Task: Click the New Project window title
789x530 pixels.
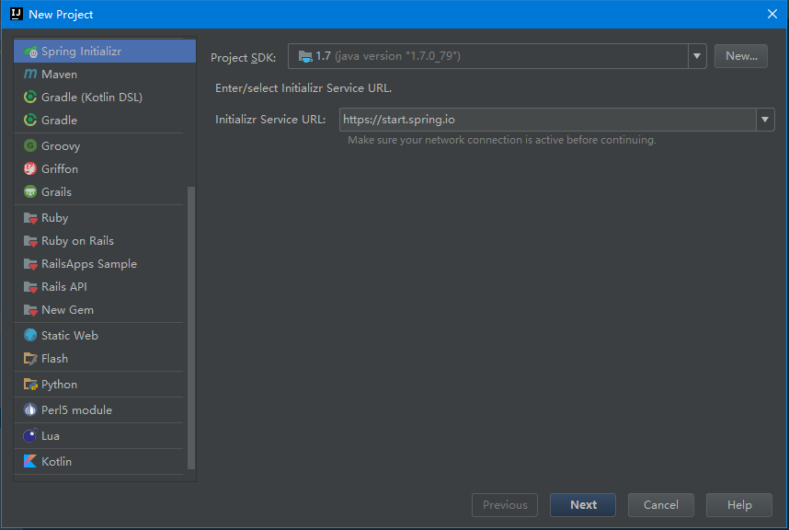Action: coord(61,15)
